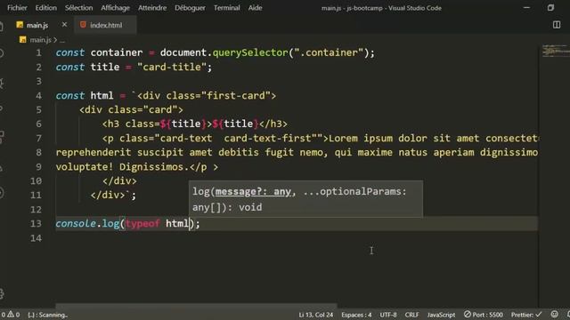Select main.js in the breadcrumb
Viewport: 570px width, 320px height.
[x=40, y=39]
